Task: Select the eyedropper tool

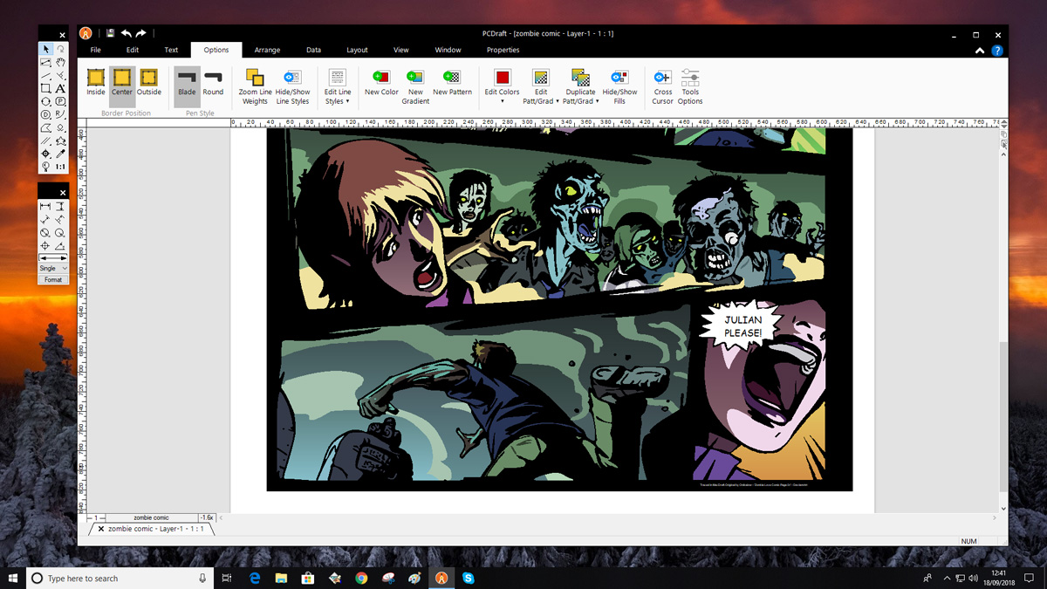Action: pos(60,154)
